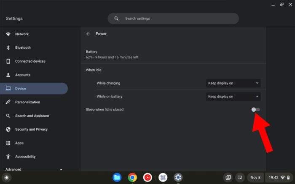Open Network settings section
295x184 pixels.
[34, 34]
